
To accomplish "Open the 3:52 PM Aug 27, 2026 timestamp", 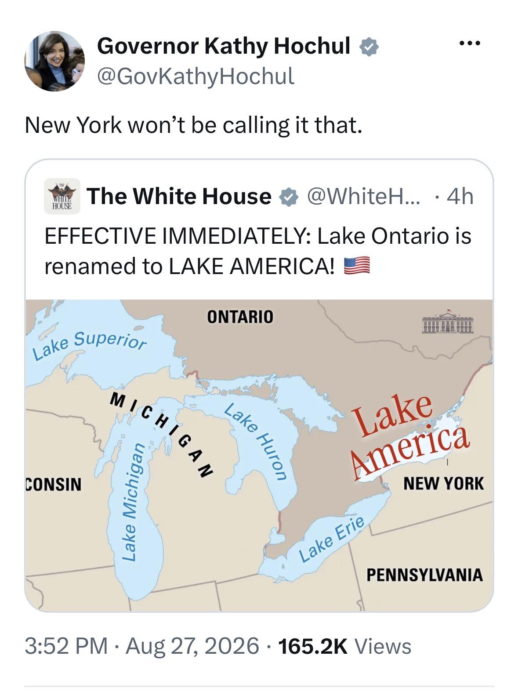I will [142, 646].
